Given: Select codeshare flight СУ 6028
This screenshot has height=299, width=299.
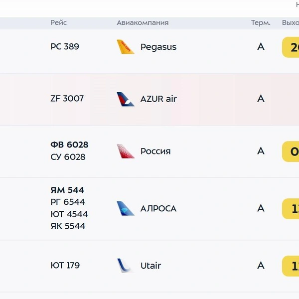Looking at the screenshot, I should [x=68, y=157].
